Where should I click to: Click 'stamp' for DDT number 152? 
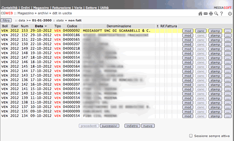(215, 35)
